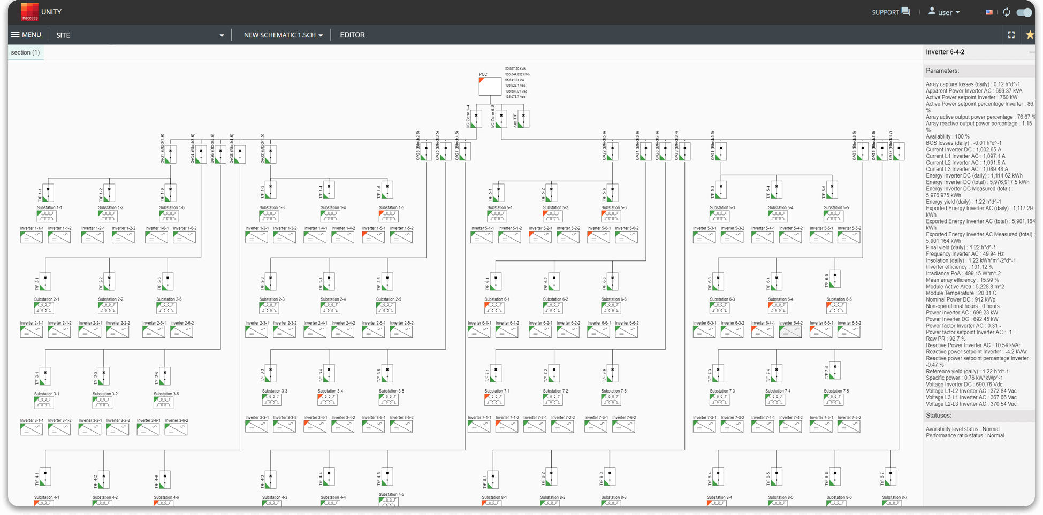The height and width of the screenshot is (515, 1043).
Task: Open the user account dropdown
Action: 945,12
